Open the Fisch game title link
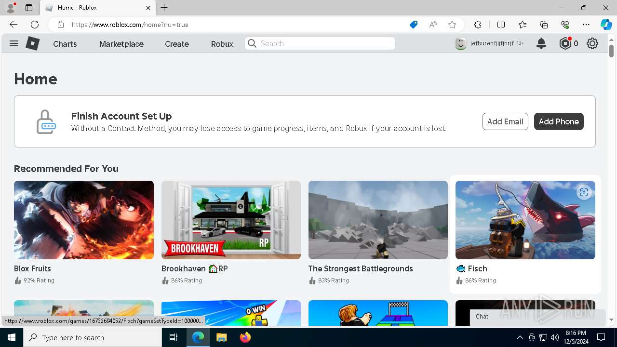Image resolution: width=617 pixels, height=347 pixels. (471, 268)
